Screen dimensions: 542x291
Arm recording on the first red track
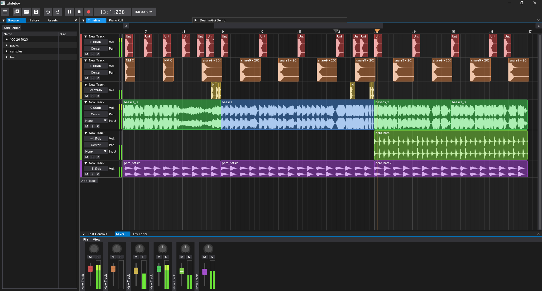pyautogui.click(x=98, y=54)
